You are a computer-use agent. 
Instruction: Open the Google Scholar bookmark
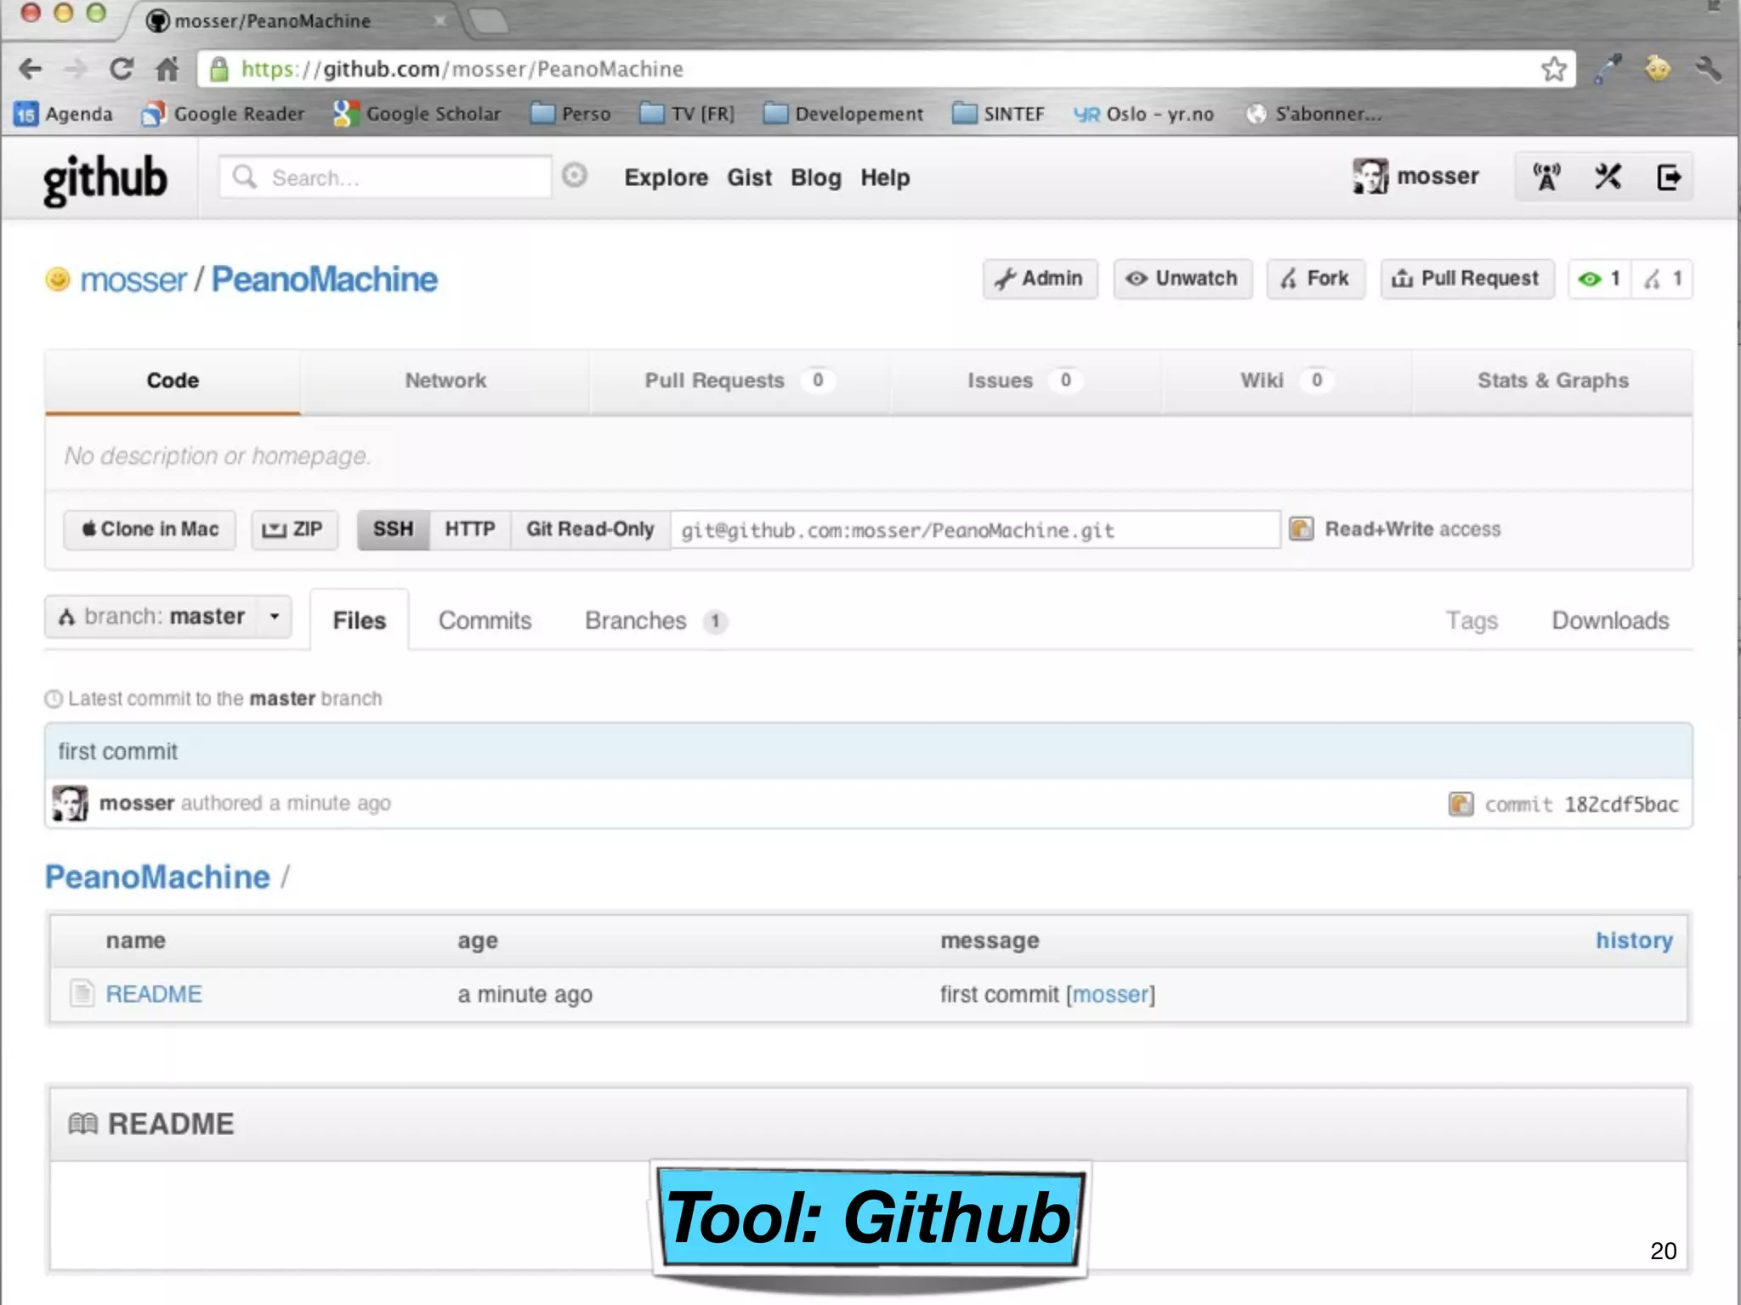[417, 114]
